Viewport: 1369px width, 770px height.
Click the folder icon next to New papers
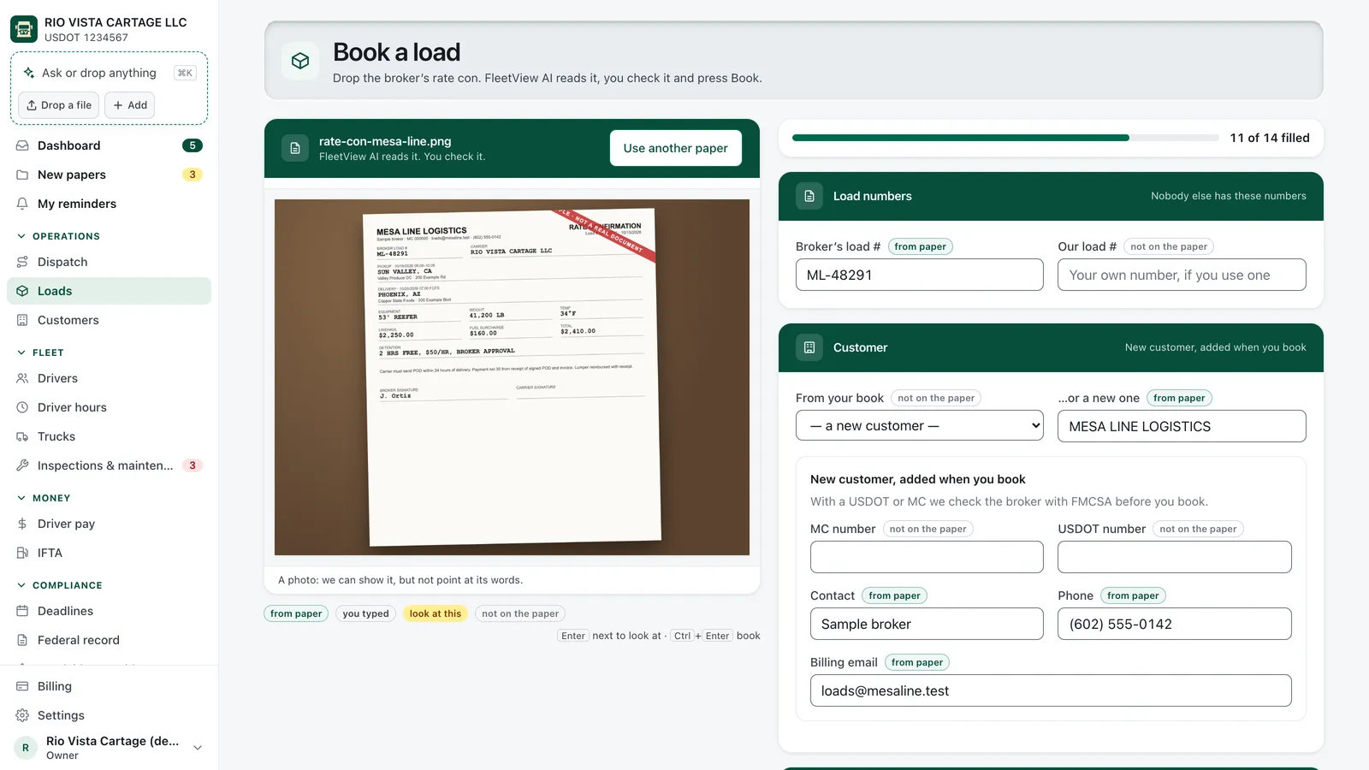click(x=22, y=175)
